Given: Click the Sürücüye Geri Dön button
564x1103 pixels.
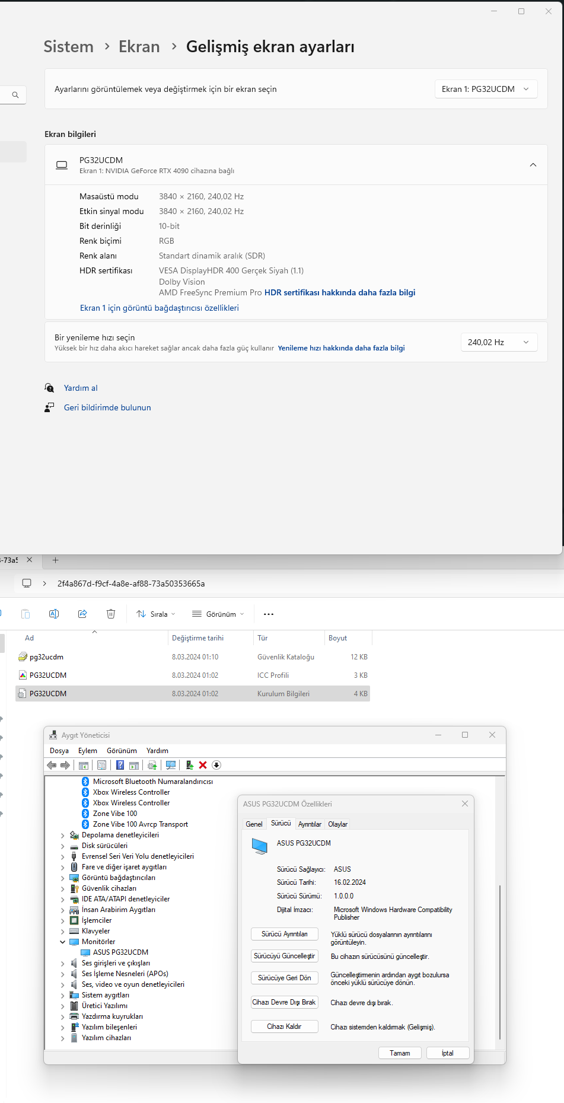Looking at the screenshot, I should coord(285,978).
